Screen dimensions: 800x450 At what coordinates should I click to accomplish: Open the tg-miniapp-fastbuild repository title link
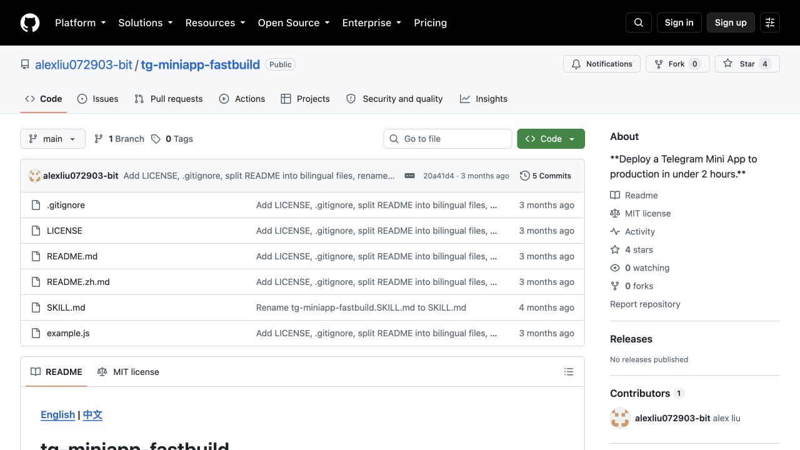pyautogui.click(x=200, y=64)
